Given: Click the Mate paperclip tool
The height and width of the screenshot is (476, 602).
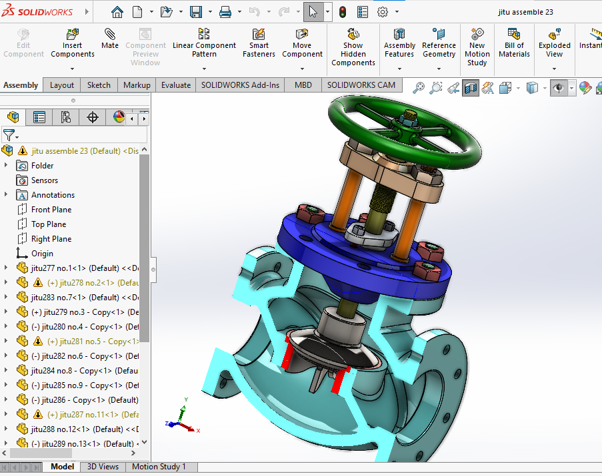Looking at the screenshot, I should click(110, 39).
